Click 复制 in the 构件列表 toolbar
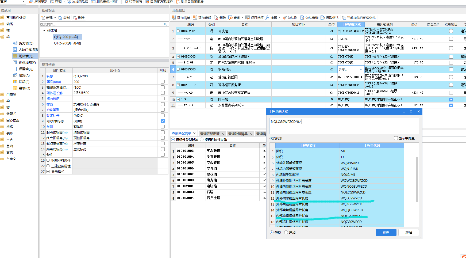466x258 pixels. [64, 18]
